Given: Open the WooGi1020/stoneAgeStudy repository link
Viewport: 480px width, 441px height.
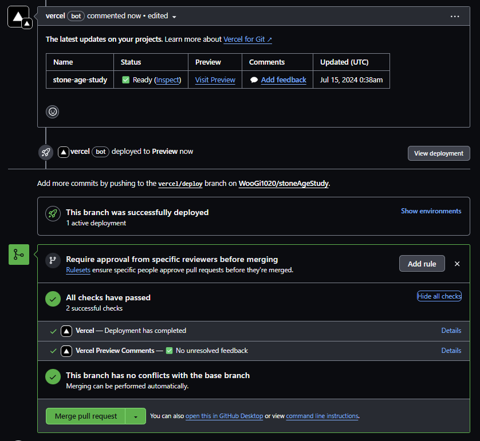Looking at the screenshot, I should coord(284,184).
